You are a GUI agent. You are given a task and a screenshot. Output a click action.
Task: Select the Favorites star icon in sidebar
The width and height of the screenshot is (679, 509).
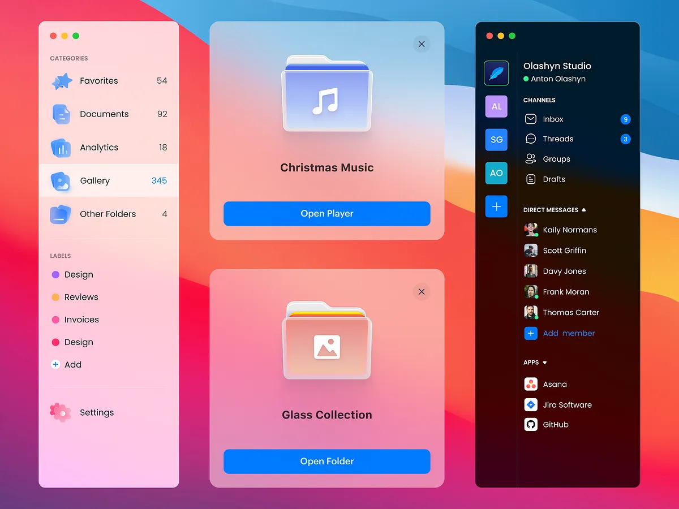click(61, 80)
